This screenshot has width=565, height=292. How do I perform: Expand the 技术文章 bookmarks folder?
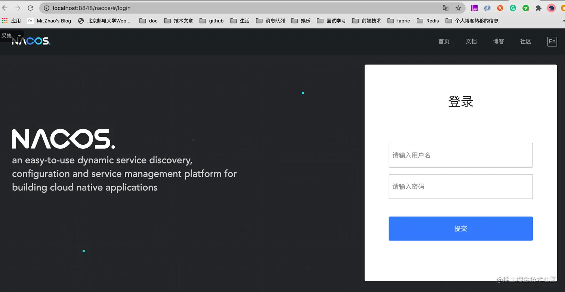pos(179,21)
